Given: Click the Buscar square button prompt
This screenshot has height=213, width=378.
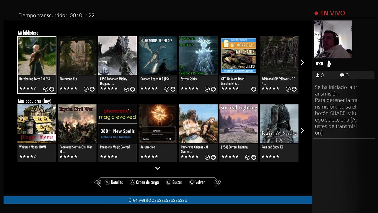Looking at the screenshot, I should click(174, 182).
